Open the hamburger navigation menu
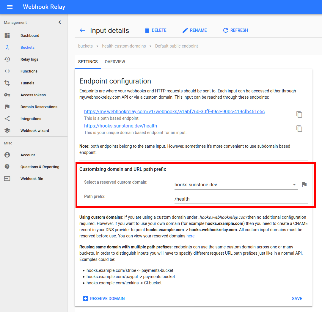Screen dimensions: 322x312 [10, 7]
